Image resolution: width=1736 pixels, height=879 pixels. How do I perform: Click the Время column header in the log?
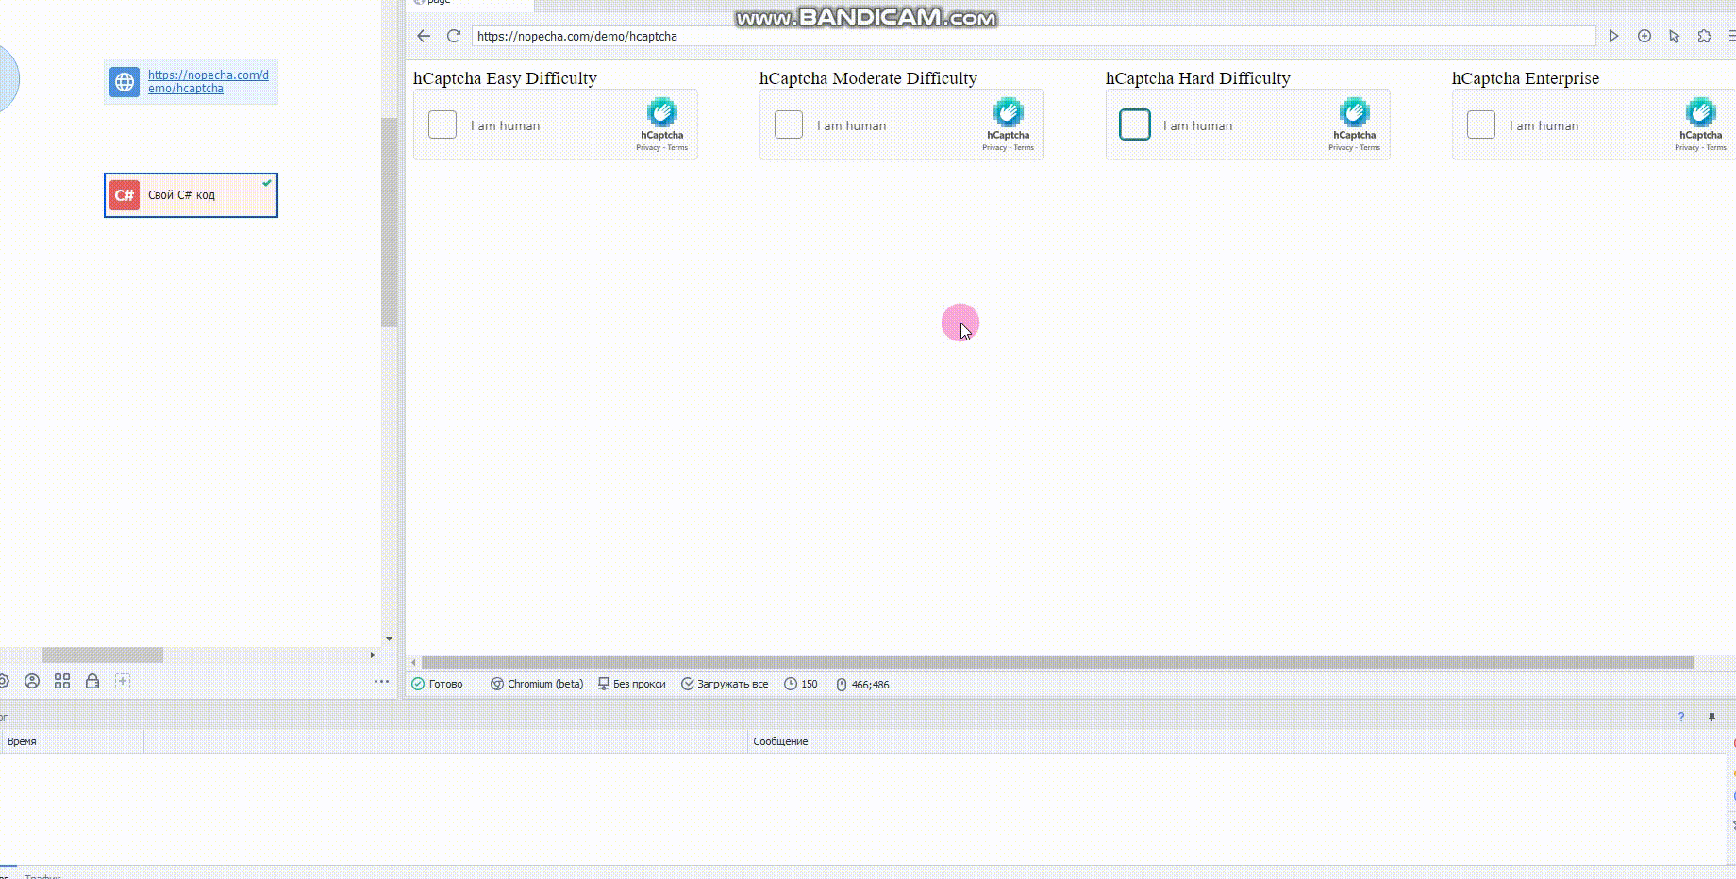(73, 741)
